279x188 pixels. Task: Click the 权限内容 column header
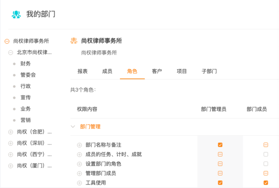coord(87,109)
